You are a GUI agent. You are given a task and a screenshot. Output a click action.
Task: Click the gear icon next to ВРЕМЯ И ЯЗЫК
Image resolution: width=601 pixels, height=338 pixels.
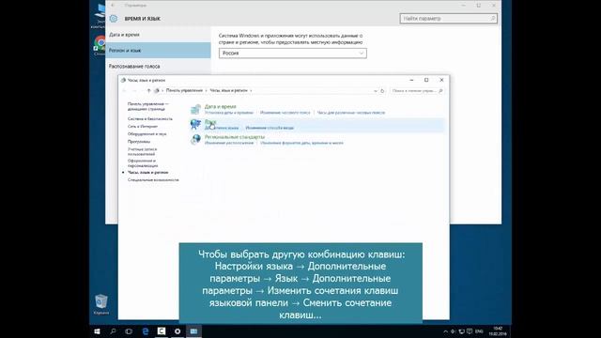[x=113, y=19]
